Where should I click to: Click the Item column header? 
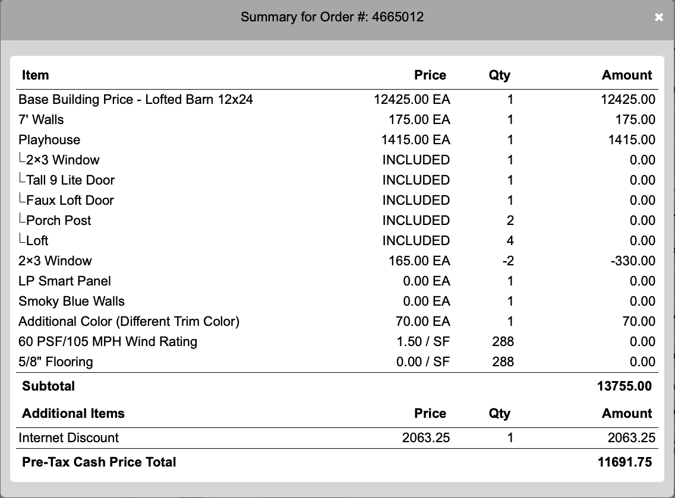pos(35,75)
